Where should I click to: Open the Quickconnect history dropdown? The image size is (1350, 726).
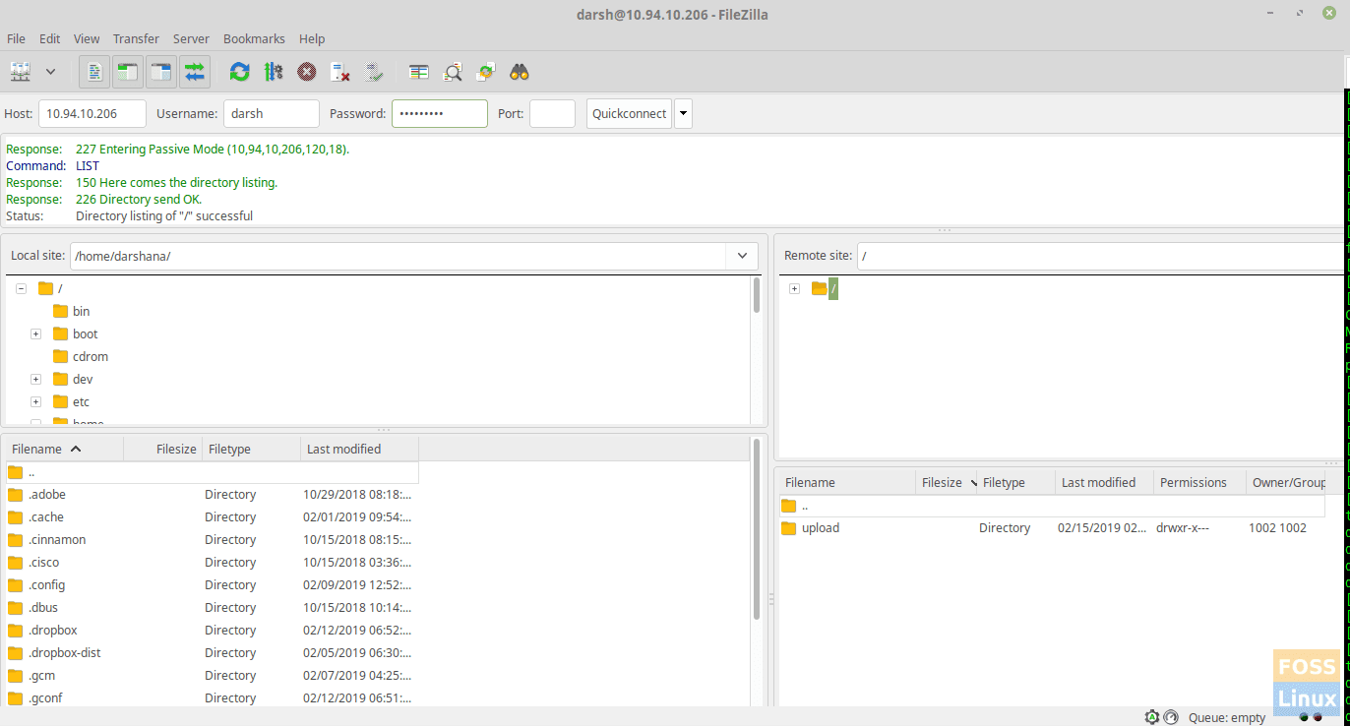tap(683, 113)
